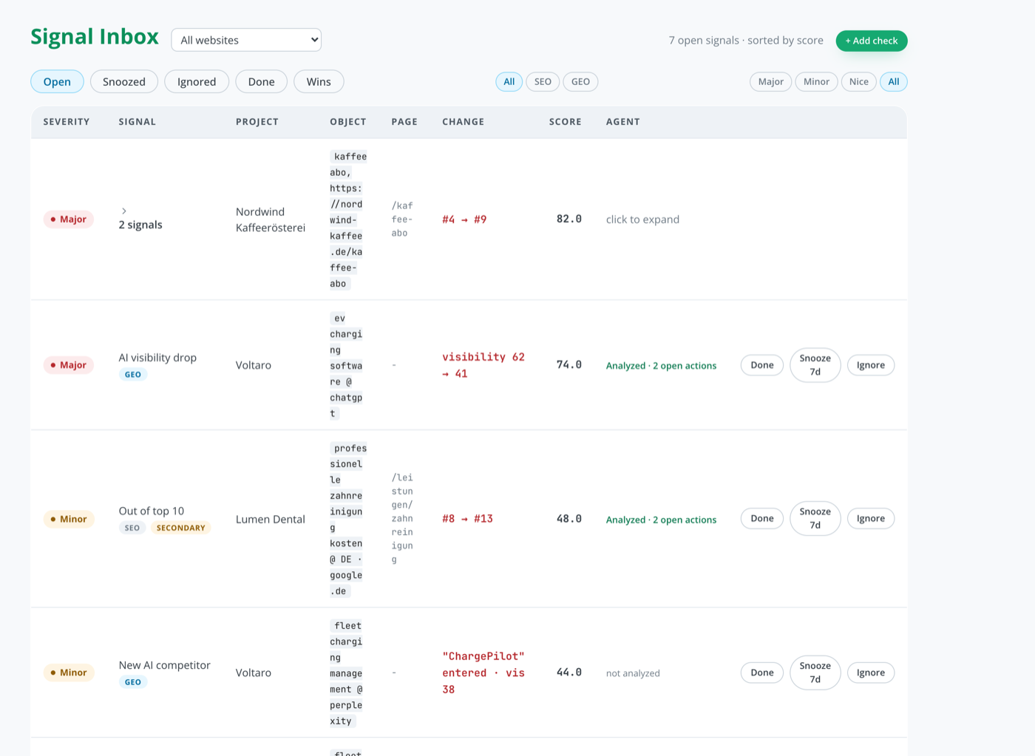Screen dimensions: 1035x756
Task: Mark Out of top 10 signal Done
Action: [762, 519]
